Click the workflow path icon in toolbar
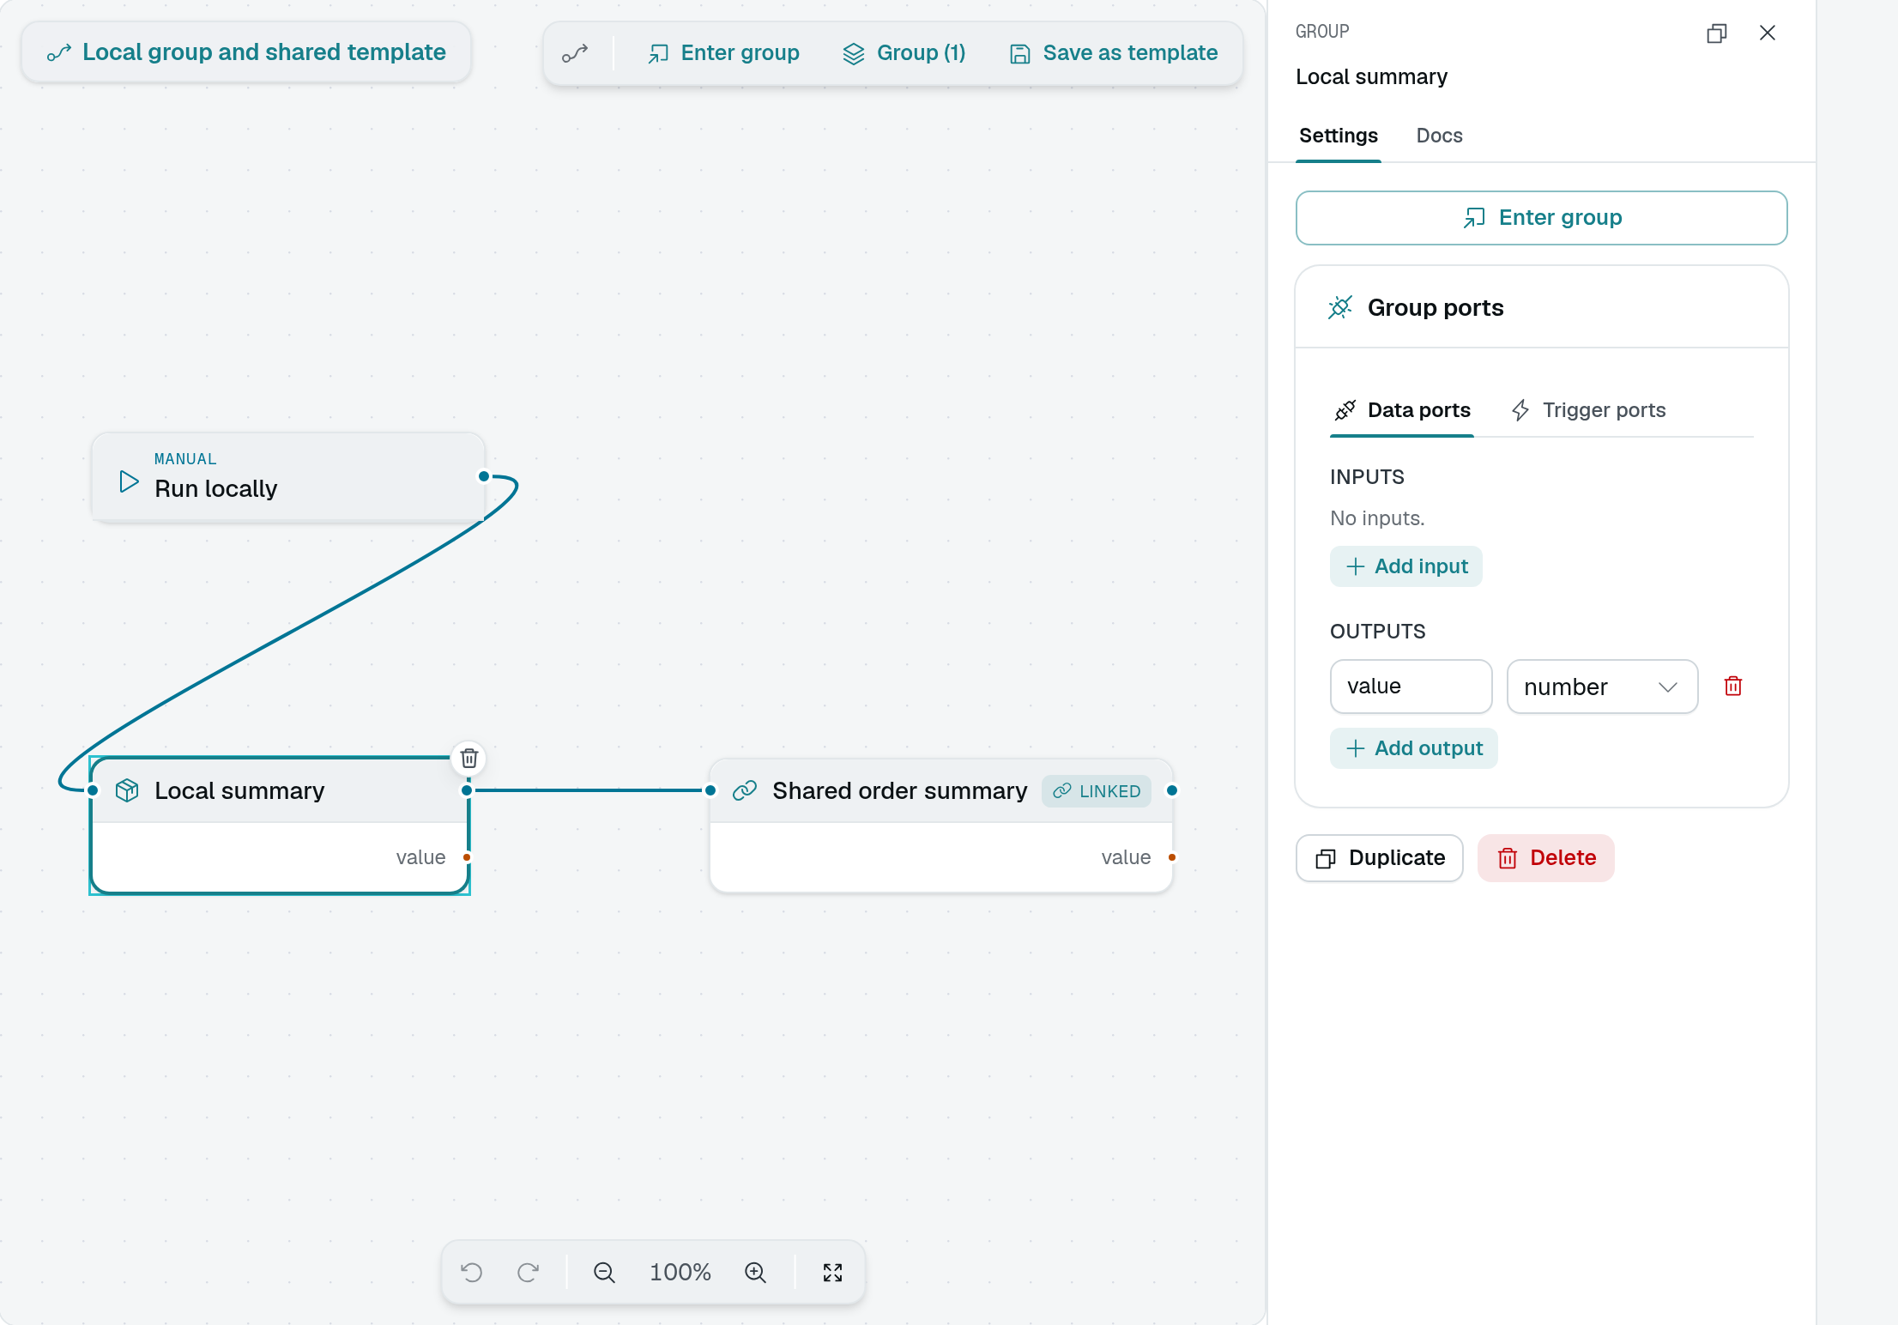 click(x=575, y=53)
